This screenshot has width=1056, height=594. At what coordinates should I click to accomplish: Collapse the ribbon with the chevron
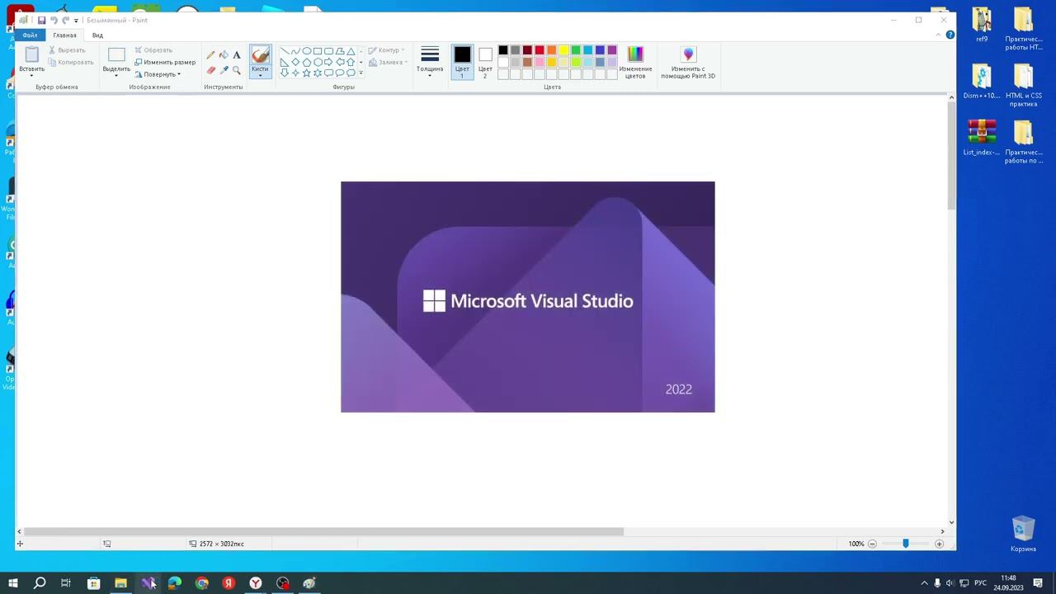point(938,35)
